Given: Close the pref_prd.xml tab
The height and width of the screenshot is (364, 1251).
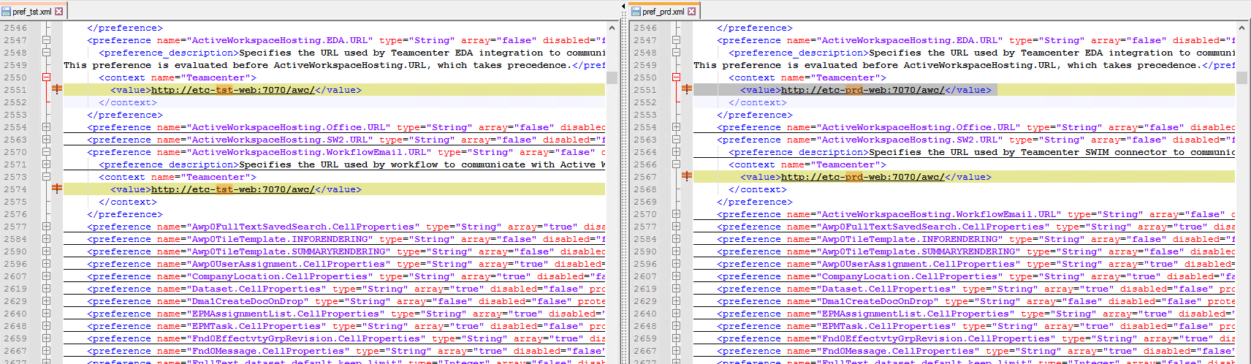Looking at the screenshot, I should (691, 11).
